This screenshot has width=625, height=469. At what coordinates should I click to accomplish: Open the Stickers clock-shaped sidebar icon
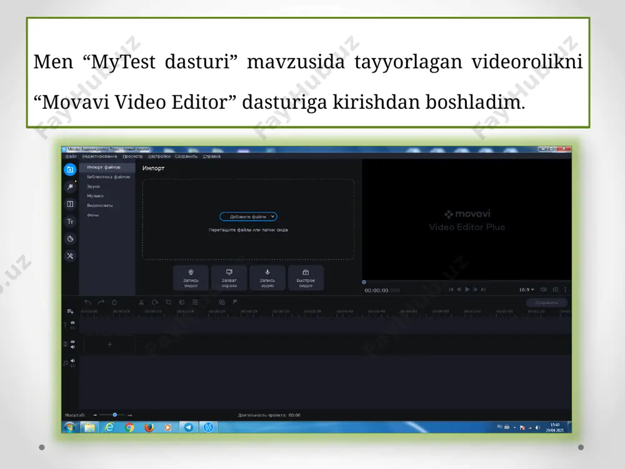(70, 238)
